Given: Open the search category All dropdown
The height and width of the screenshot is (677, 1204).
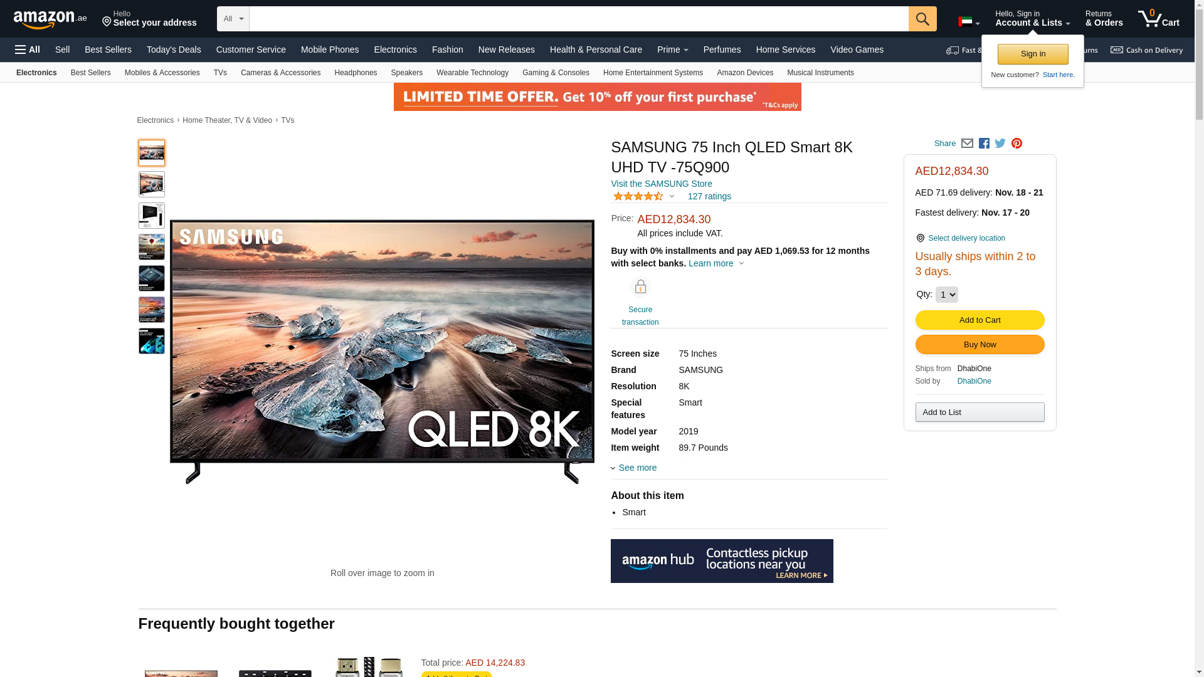Looking at the screenshot, I should click(x=233, y=19).
